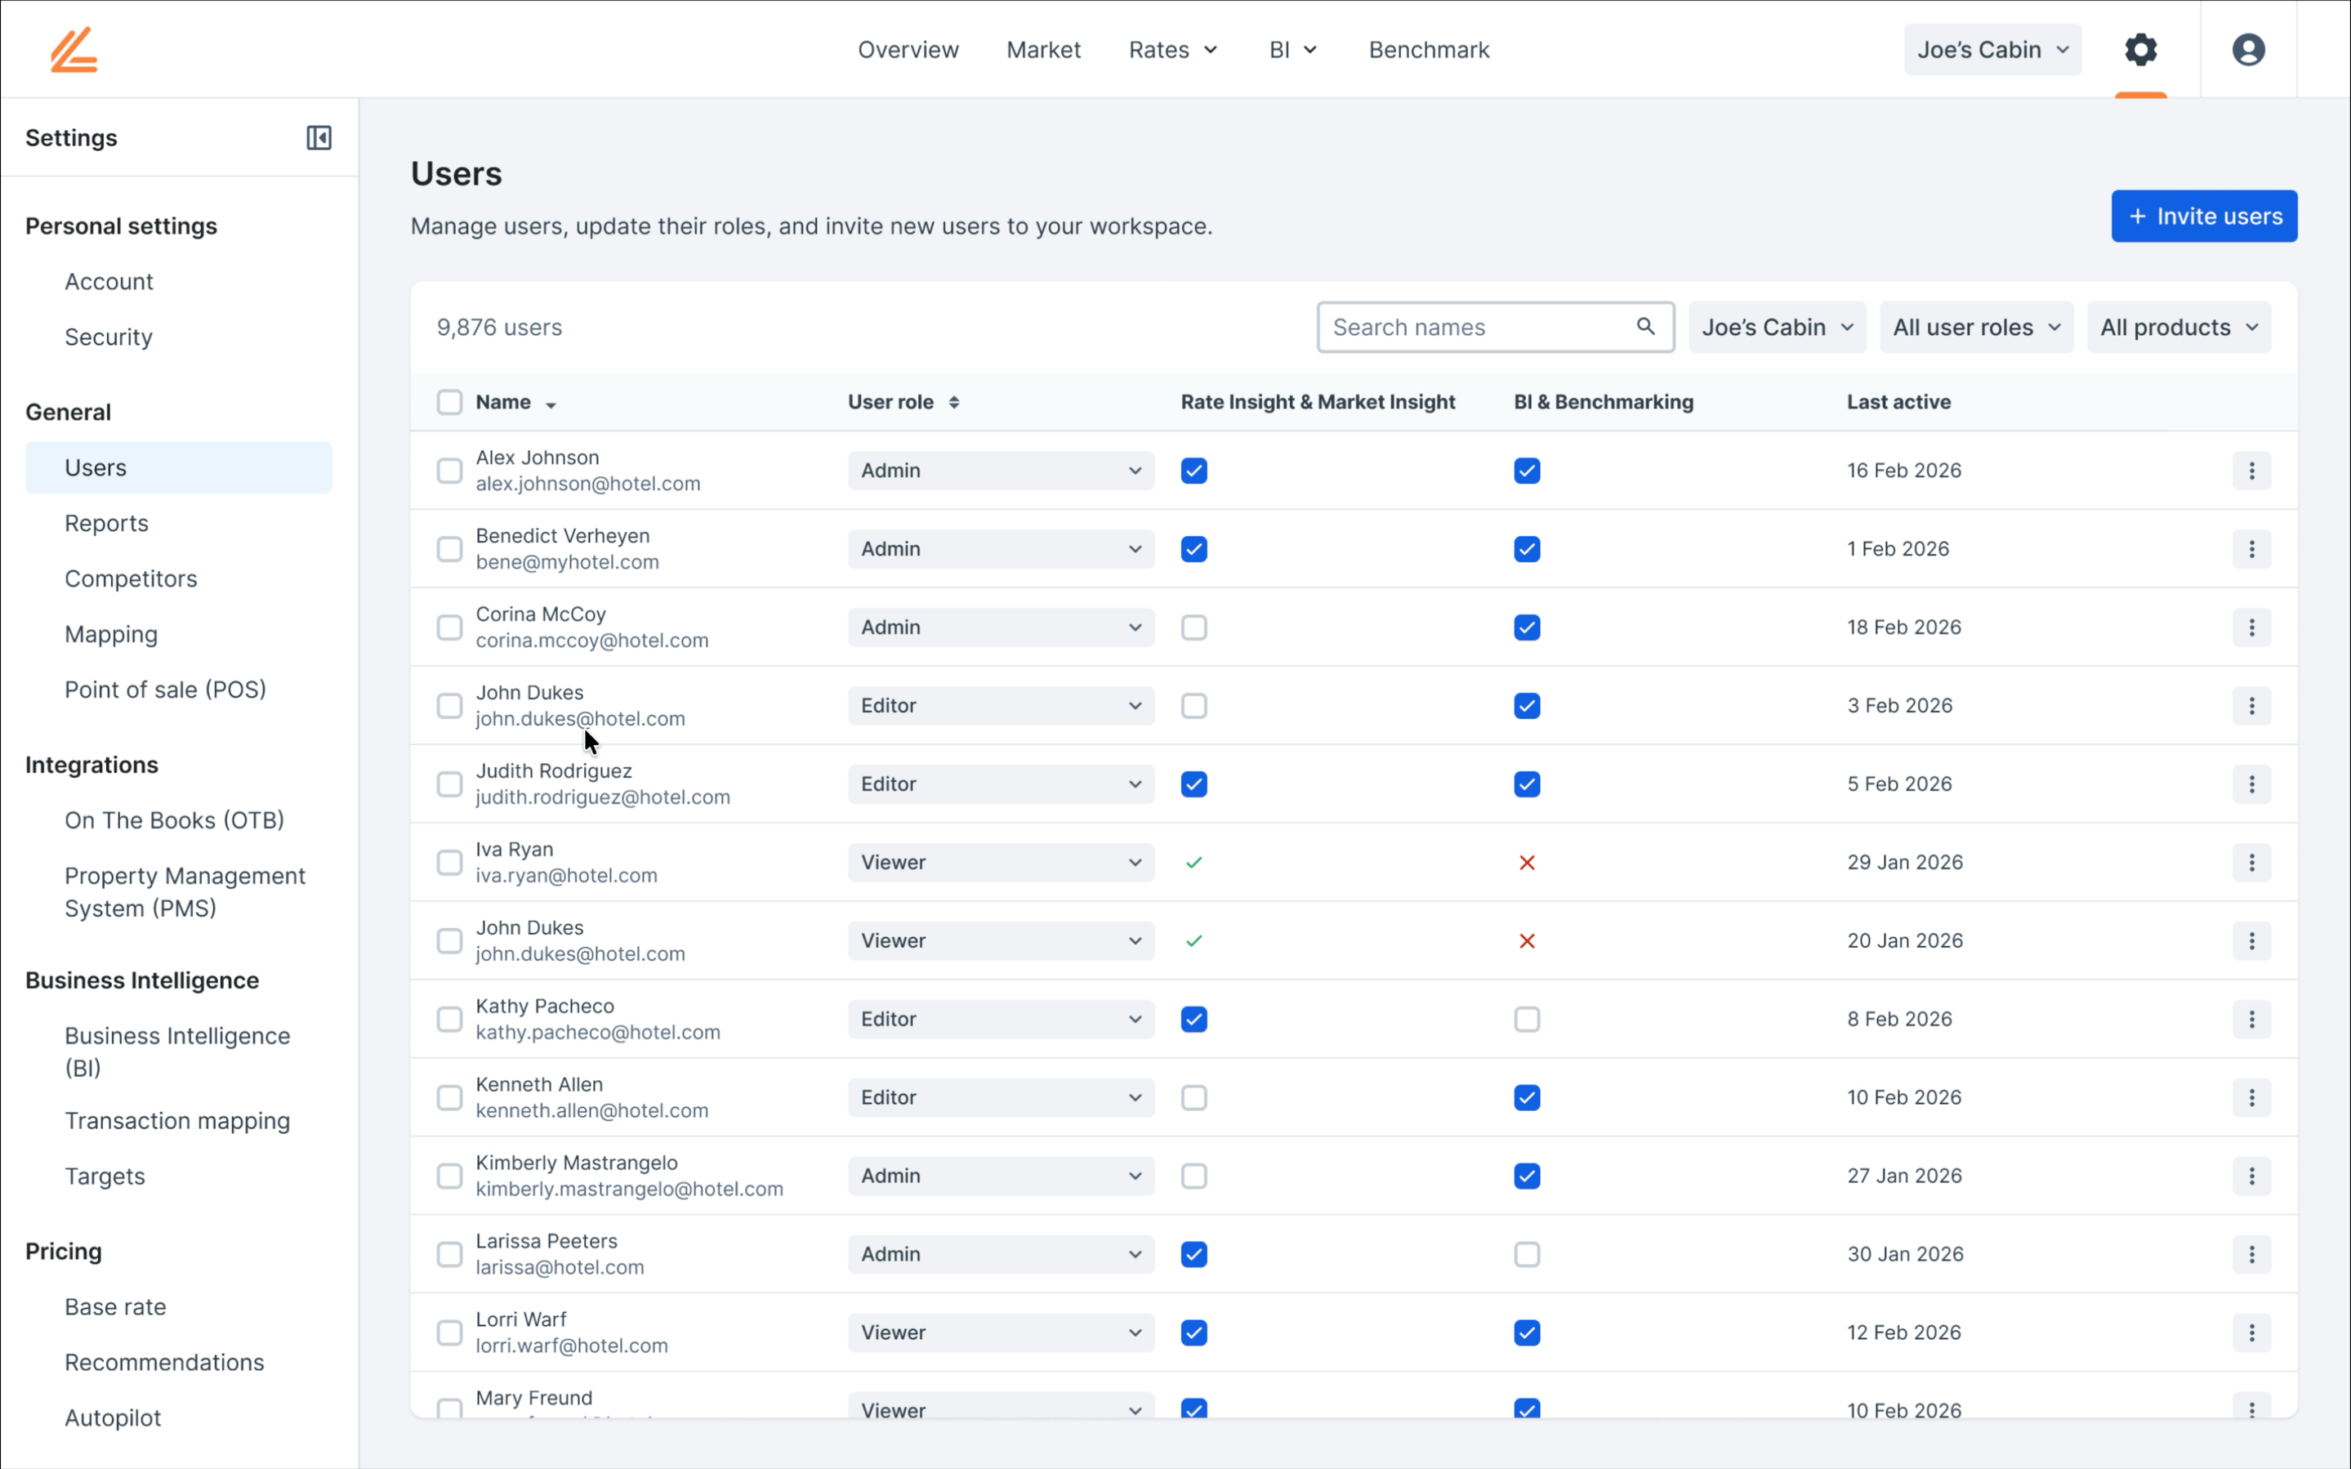Open more options for Corina McCoy row

2251,627
